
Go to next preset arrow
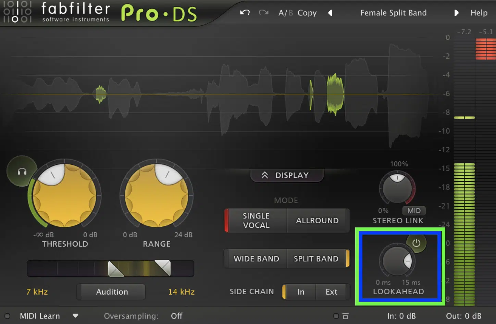coord(456,13)
